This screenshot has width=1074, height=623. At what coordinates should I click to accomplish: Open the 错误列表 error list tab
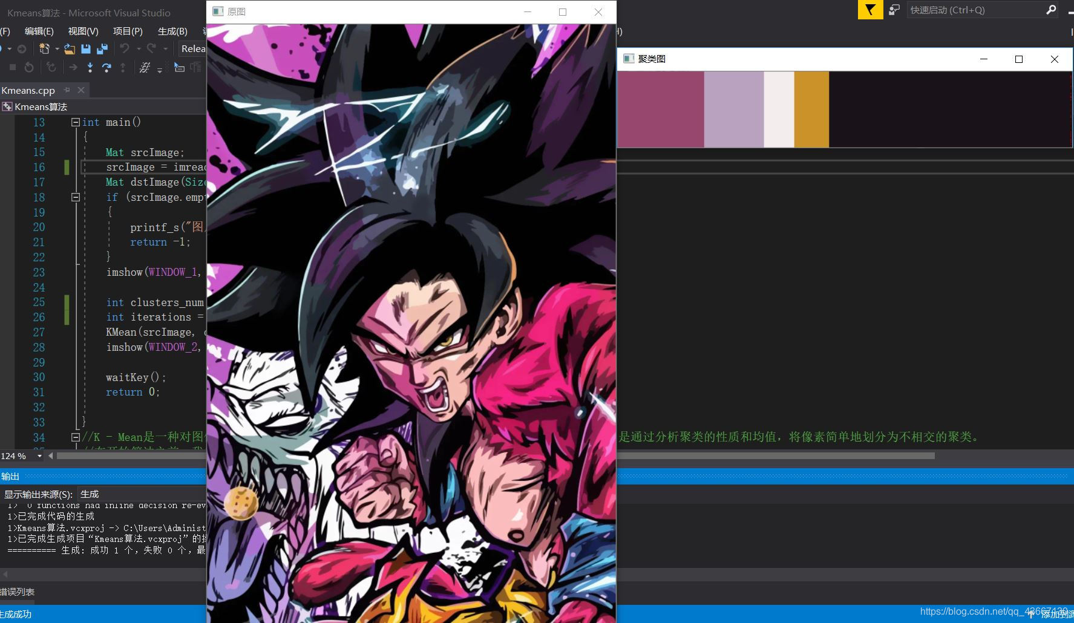pos(18,592)
